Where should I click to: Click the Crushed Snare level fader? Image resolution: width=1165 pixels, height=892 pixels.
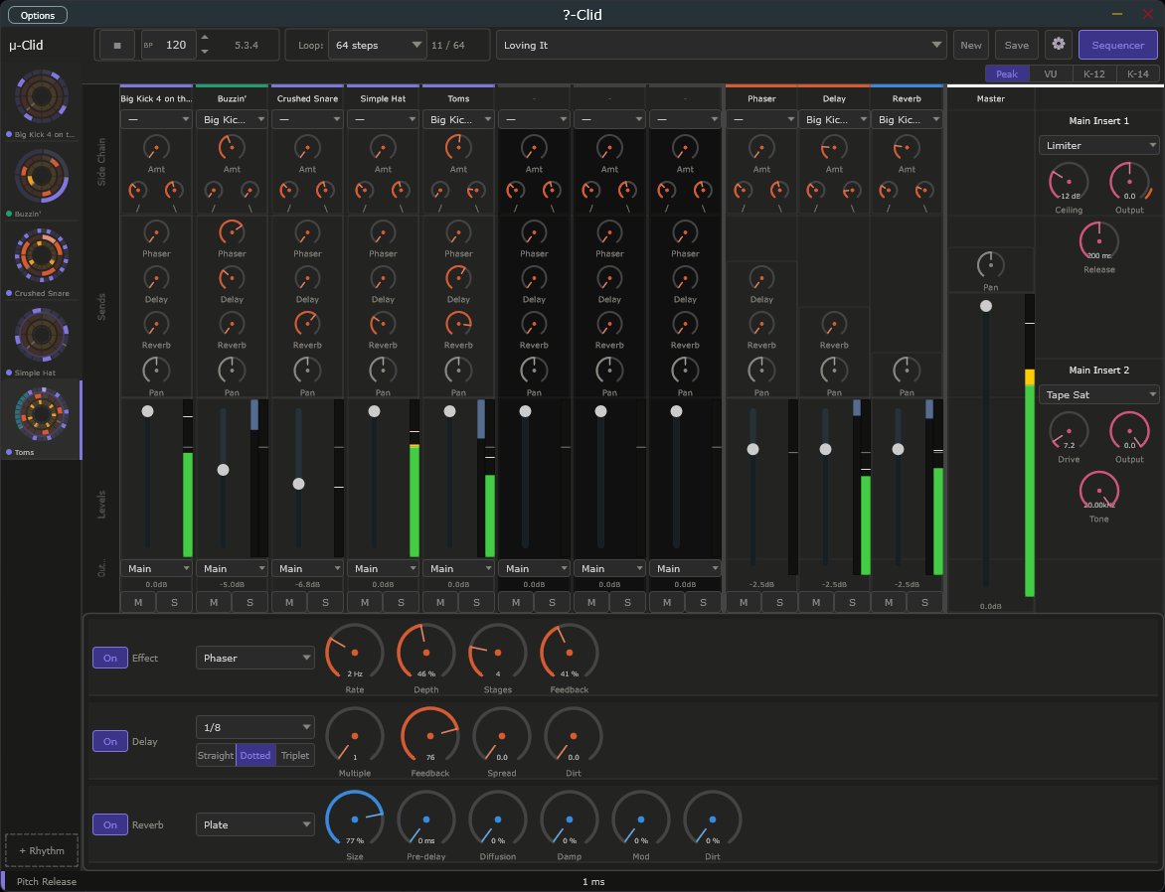[x=298, y=484]
